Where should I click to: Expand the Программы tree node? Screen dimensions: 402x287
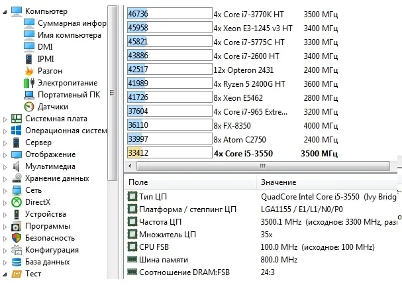click(5, 227)
